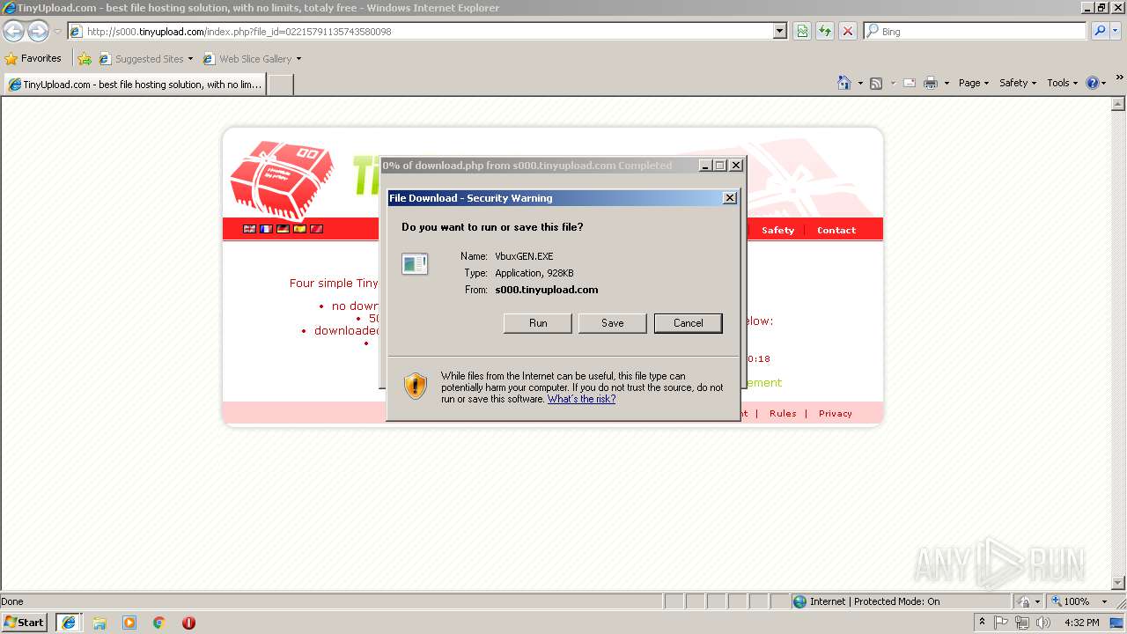Screen dimensions: 1127x634
Task: Click Save in the File Download dialog
Action: tap(613, 323)
